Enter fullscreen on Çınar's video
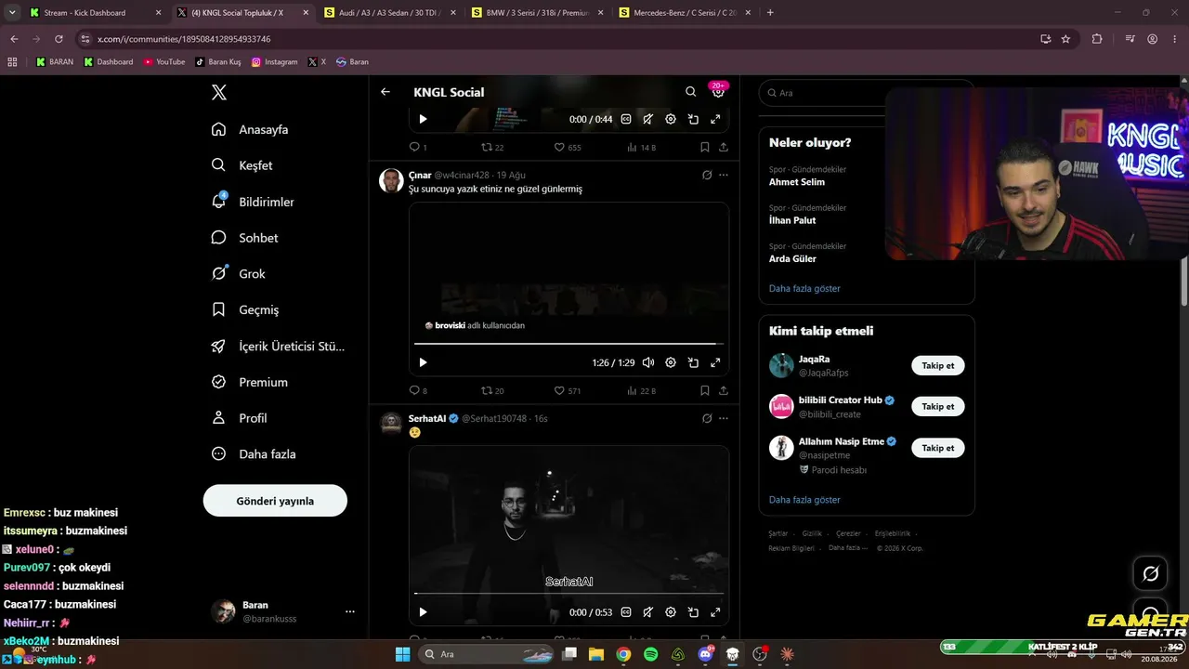 (x=715, y=362)
